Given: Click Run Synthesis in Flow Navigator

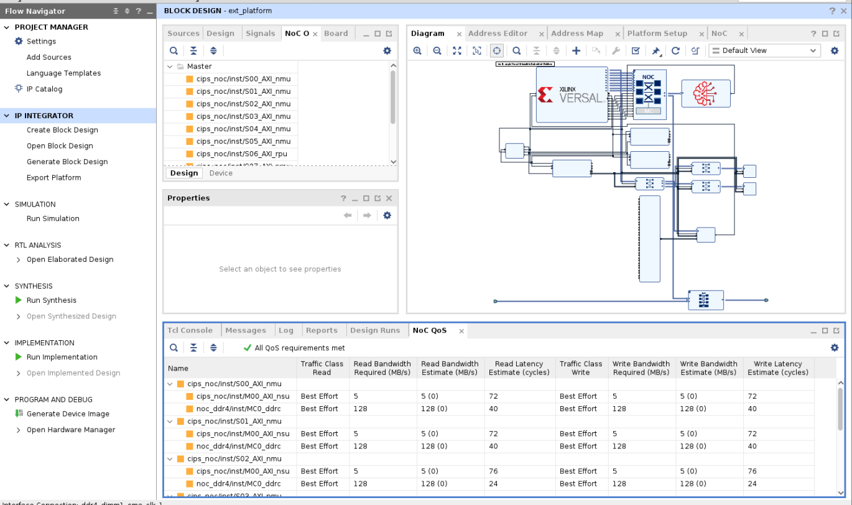Looking at the screenshot, I should 51,300.
